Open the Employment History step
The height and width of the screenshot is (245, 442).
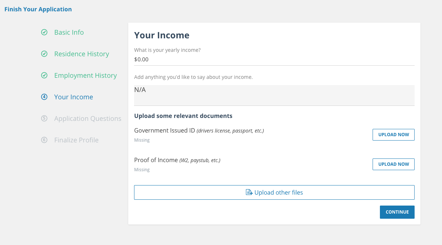(x=85, y=76)
